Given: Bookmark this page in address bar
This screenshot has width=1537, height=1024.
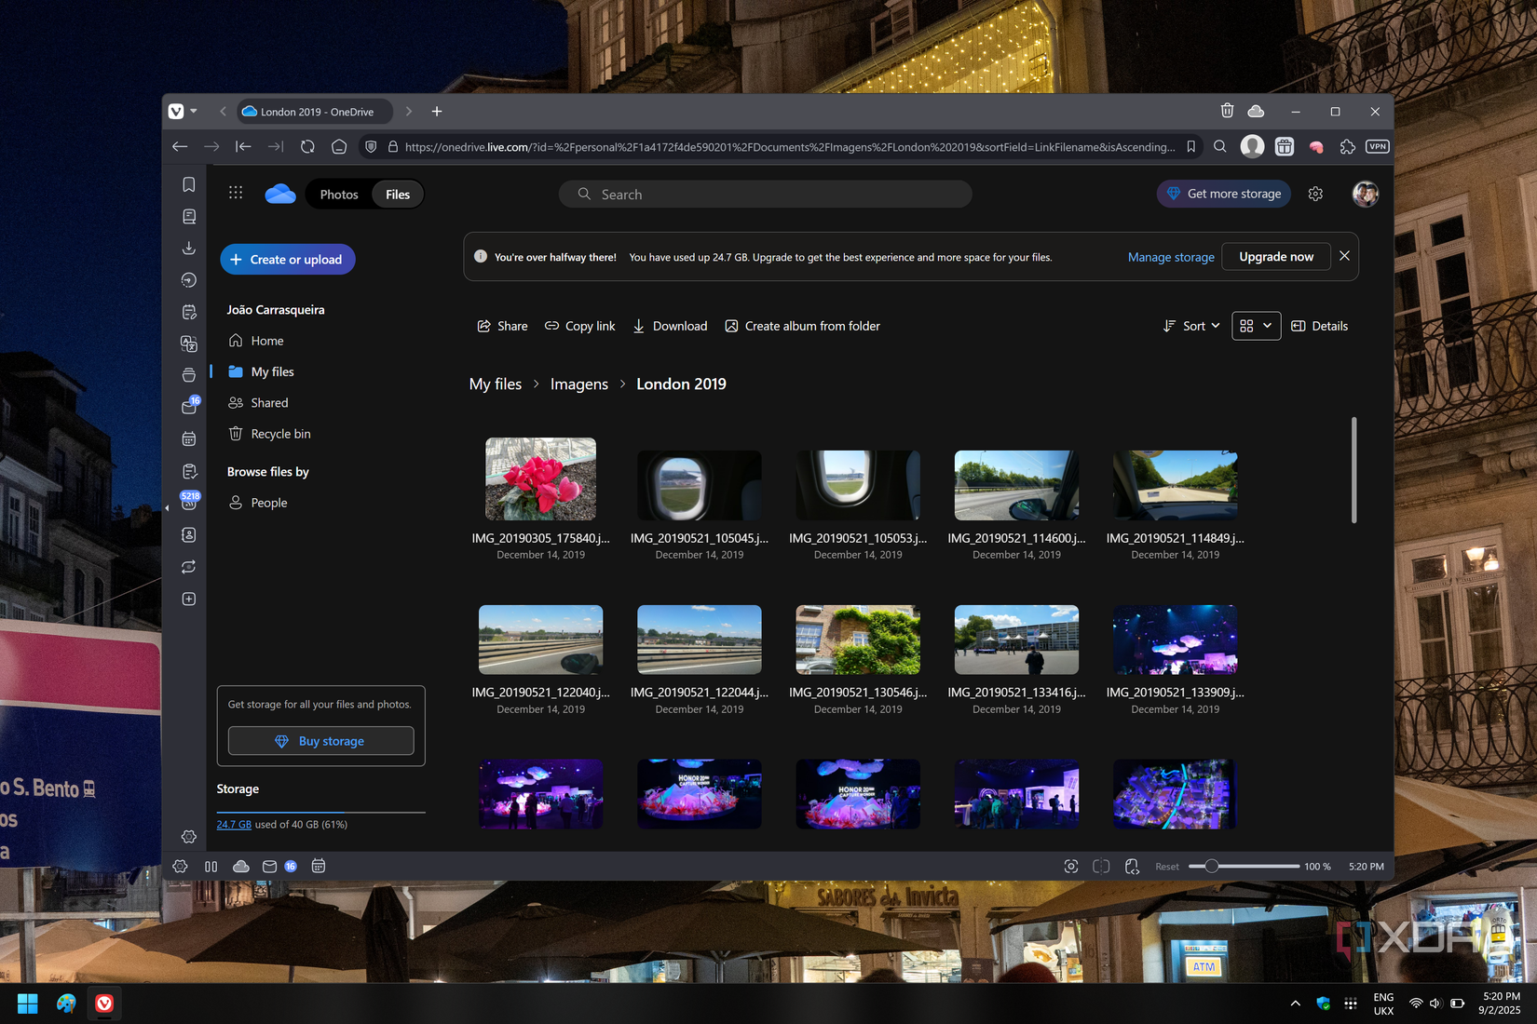Looking at the screenshot, I should click(1190, 146).
